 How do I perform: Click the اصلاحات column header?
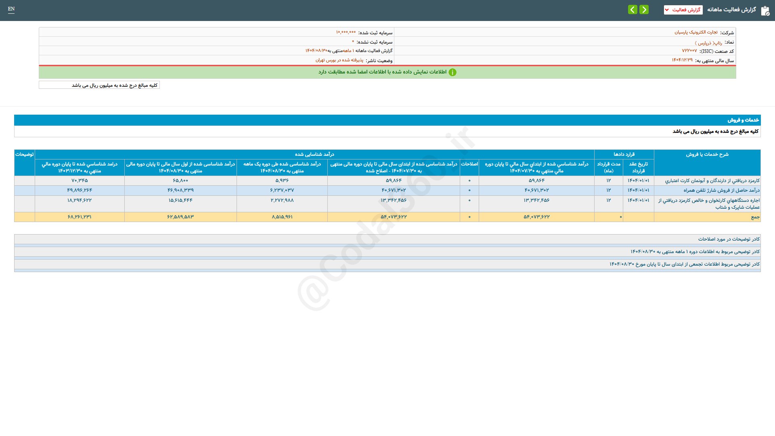(469, 164)
